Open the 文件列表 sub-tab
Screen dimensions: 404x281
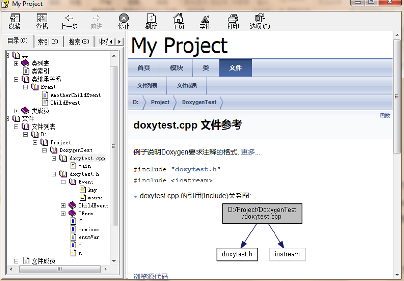147,85
